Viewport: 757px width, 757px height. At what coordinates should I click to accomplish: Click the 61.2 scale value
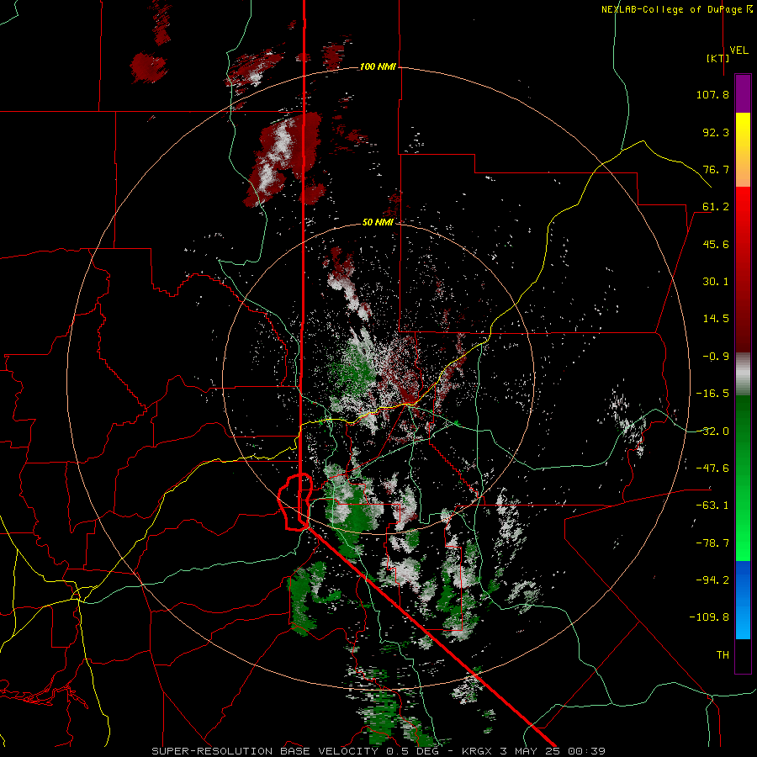716,207
